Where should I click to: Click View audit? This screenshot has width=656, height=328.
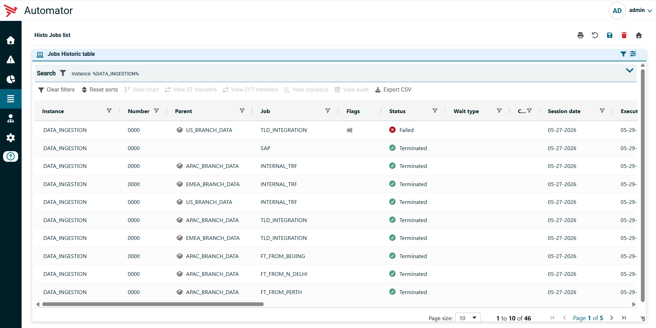(352, 90)
